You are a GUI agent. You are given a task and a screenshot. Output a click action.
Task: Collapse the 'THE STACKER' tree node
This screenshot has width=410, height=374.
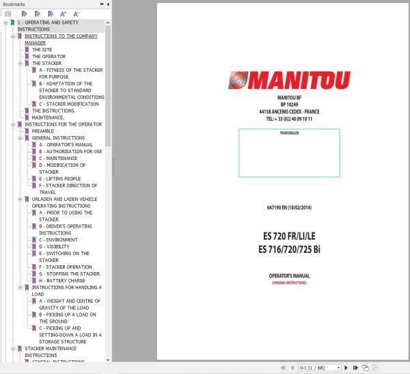20,64
